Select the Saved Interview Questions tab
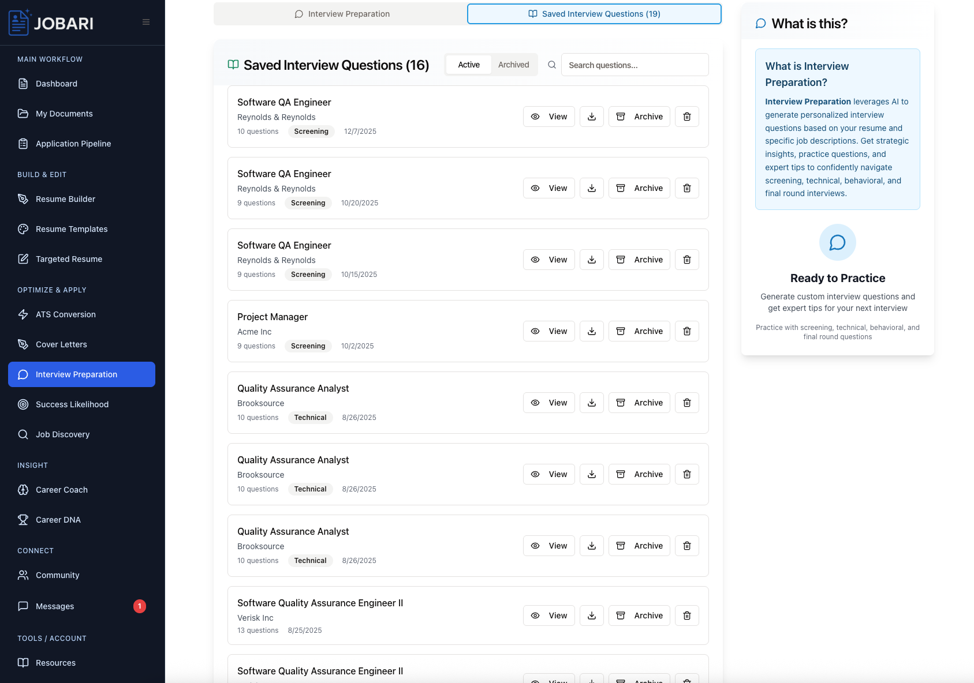The height and width of the screenshot is (683, 974). [x=594, y=13]
